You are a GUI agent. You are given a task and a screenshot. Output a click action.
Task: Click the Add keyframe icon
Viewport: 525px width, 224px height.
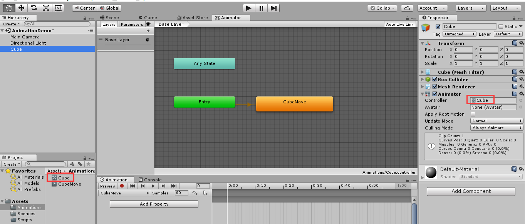(x=195, y=193)
